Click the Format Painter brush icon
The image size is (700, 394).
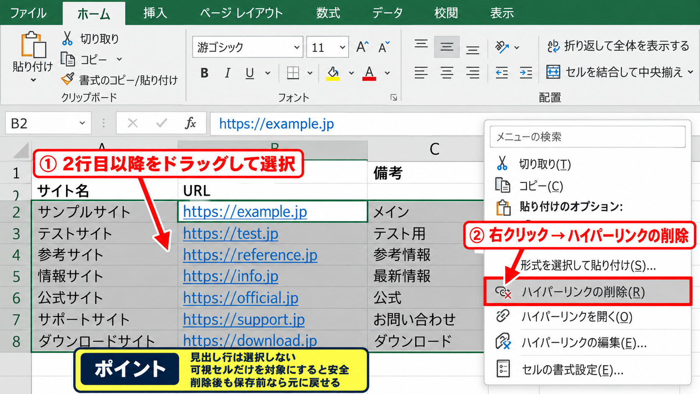(67, 79)
